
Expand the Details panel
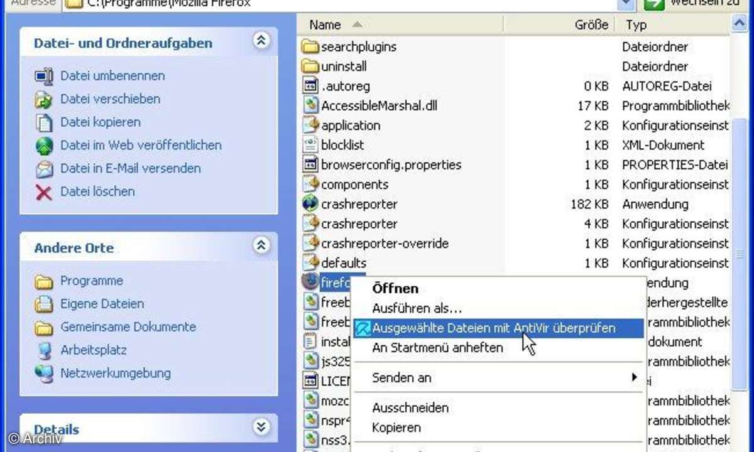(261, 427)
